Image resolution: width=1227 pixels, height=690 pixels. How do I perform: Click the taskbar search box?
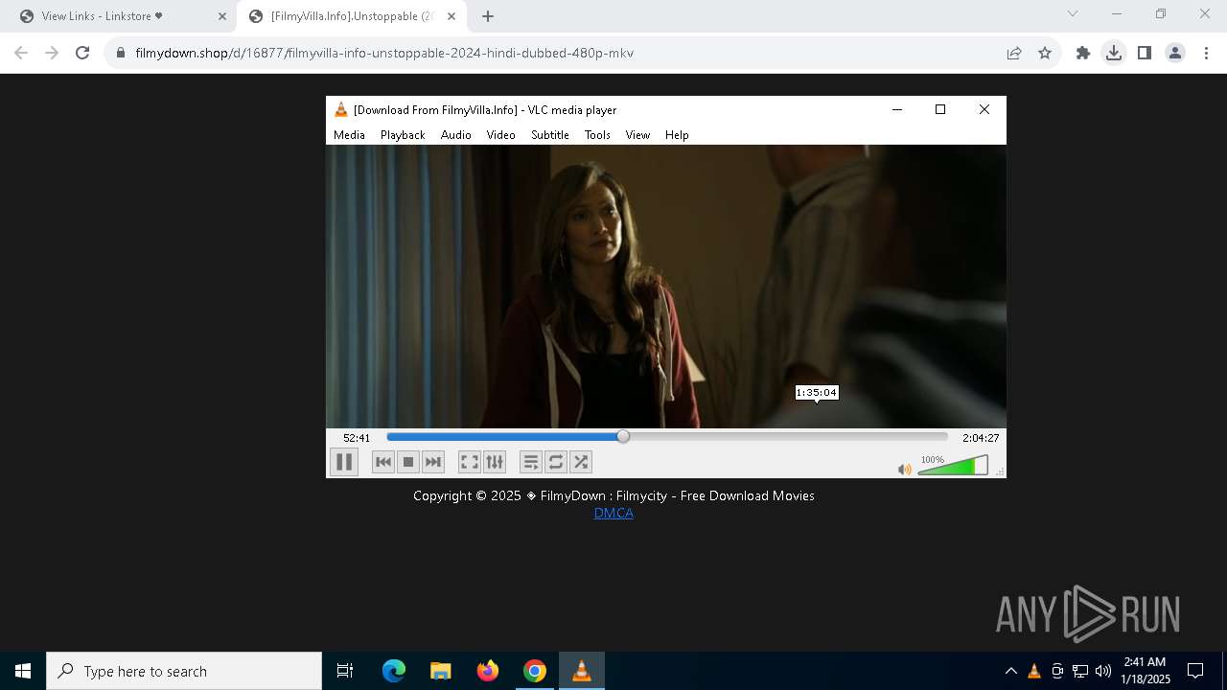(184, 671)
